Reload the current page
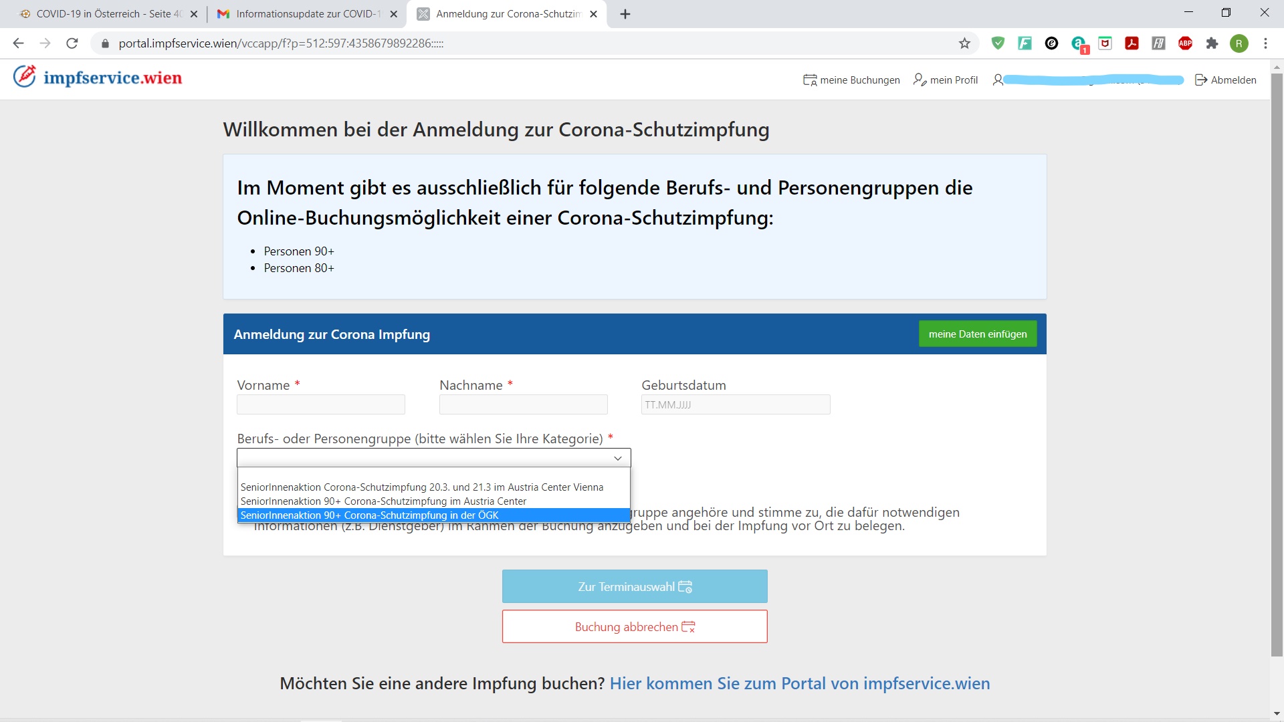This screenshot has height=722, width=1284. tap(72, 43)
